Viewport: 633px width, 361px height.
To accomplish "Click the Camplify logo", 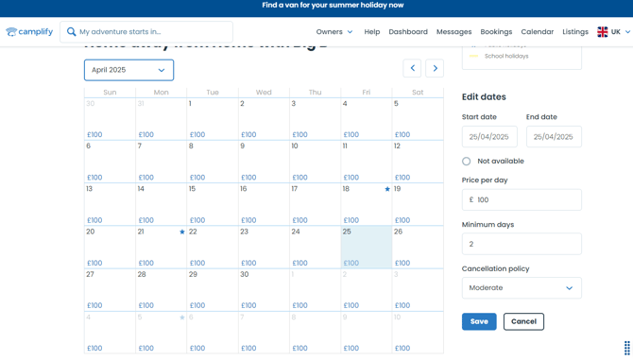I will [x=29, y=31].
